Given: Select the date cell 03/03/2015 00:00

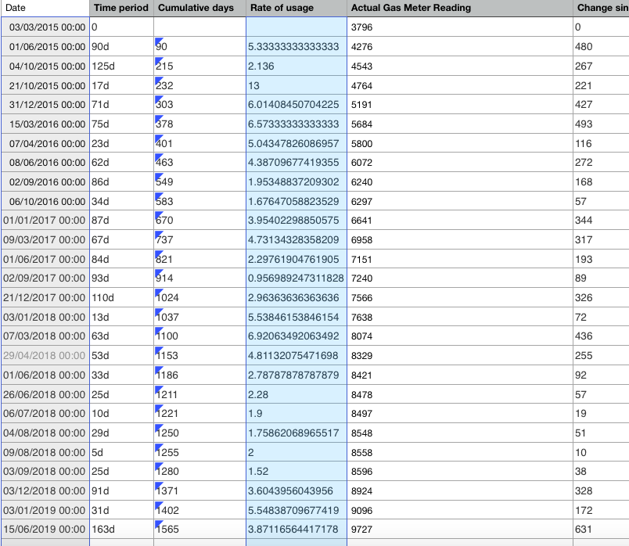Looking at the screenshot, I should pos(45,27).
